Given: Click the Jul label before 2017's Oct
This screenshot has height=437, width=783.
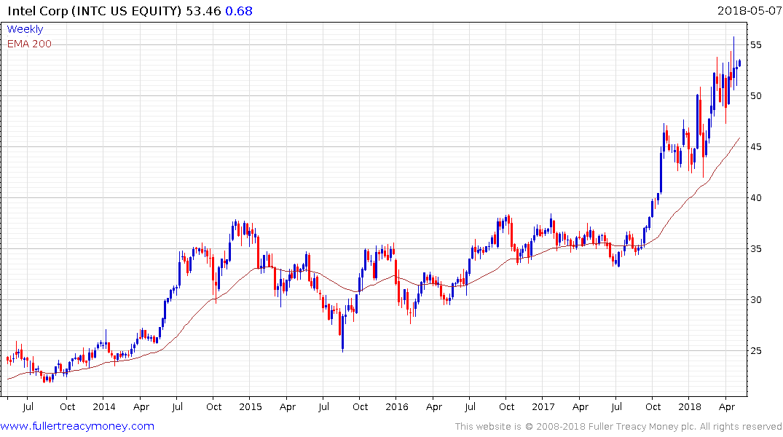Looking at the screenshot, I should [617, 406].
